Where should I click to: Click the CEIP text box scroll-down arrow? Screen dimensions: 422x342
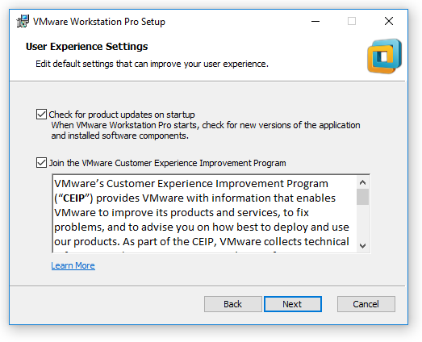click(x=362, y=246)
